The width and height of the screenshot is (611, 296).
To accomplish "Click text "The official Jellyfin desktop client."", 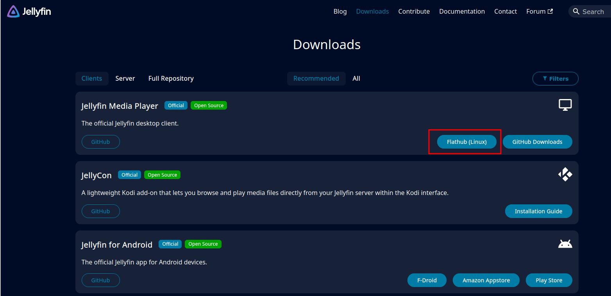I will (130, 123).
